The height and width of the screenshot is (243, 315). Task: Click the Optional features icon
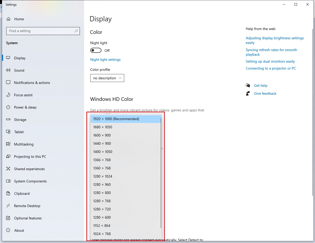[8, 218]
